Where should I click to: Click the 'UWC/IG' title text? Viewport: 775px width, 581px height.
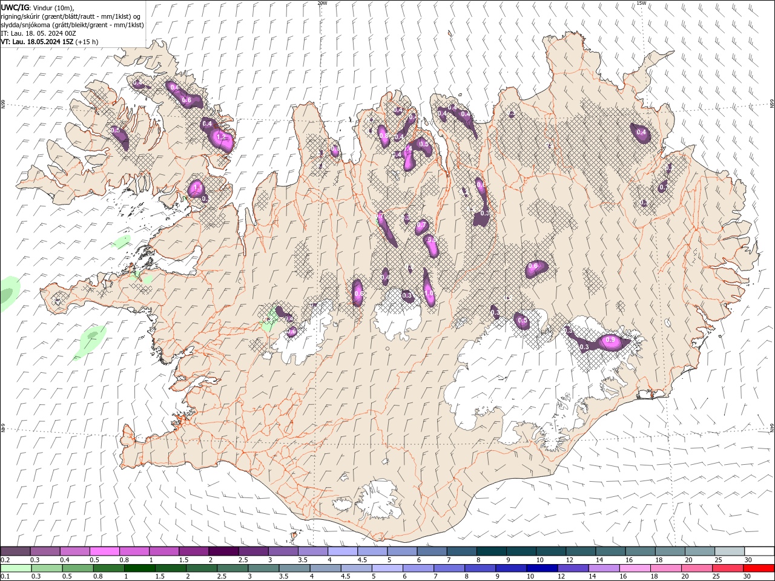point(15,7)
